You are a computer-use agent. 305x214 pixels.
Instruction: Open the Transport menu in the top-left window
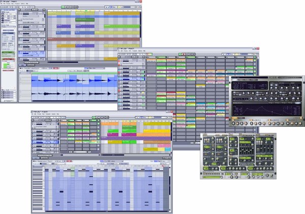[17, 4]
